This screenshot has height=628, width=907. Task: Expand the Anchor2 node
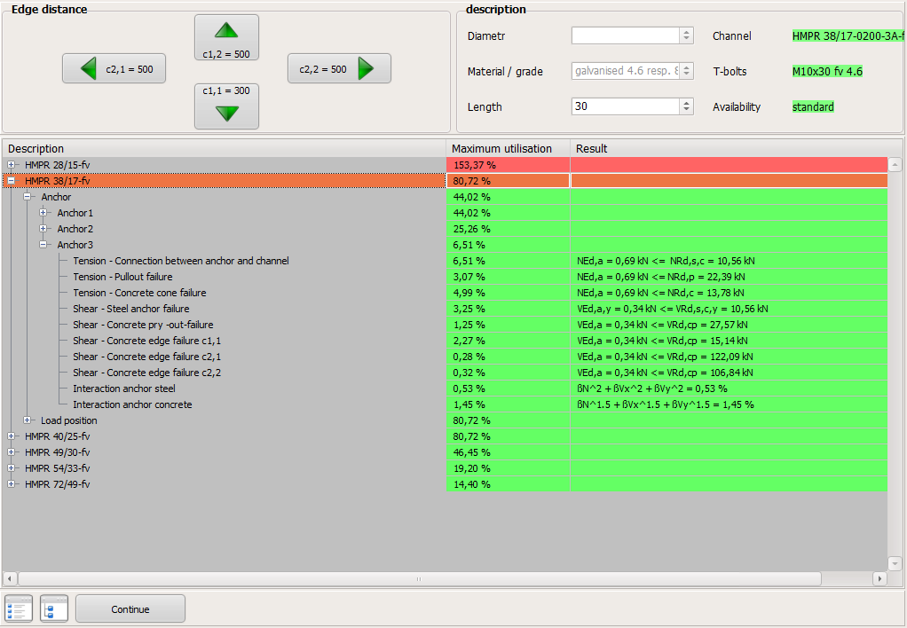click(43, 229)
